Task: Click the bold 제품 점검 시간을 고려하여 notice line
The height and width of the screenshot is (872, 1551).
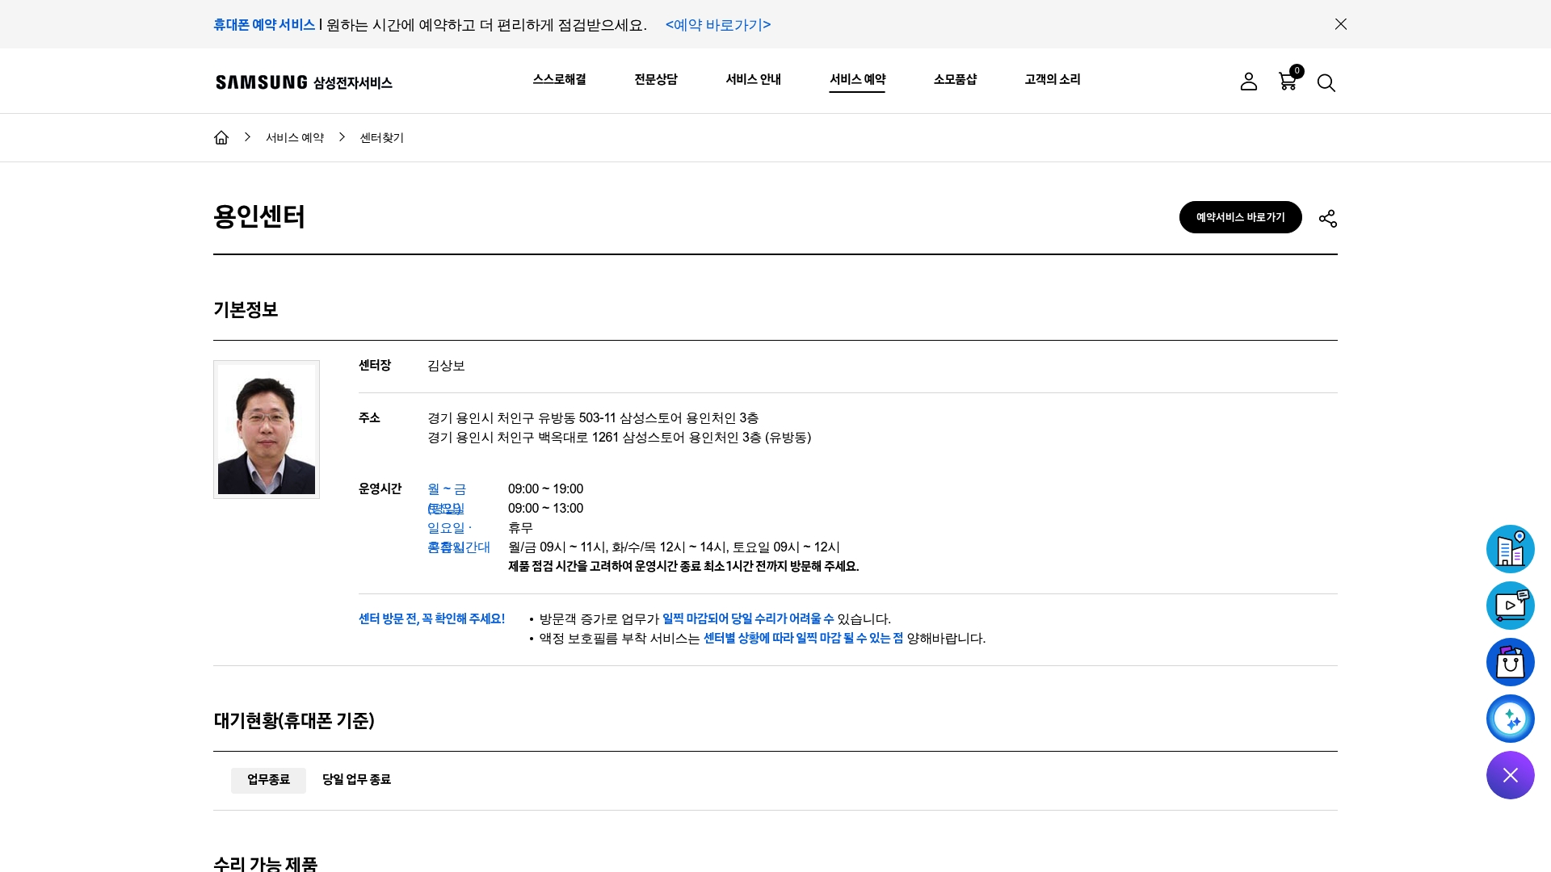Action: [x=683, y=567]
